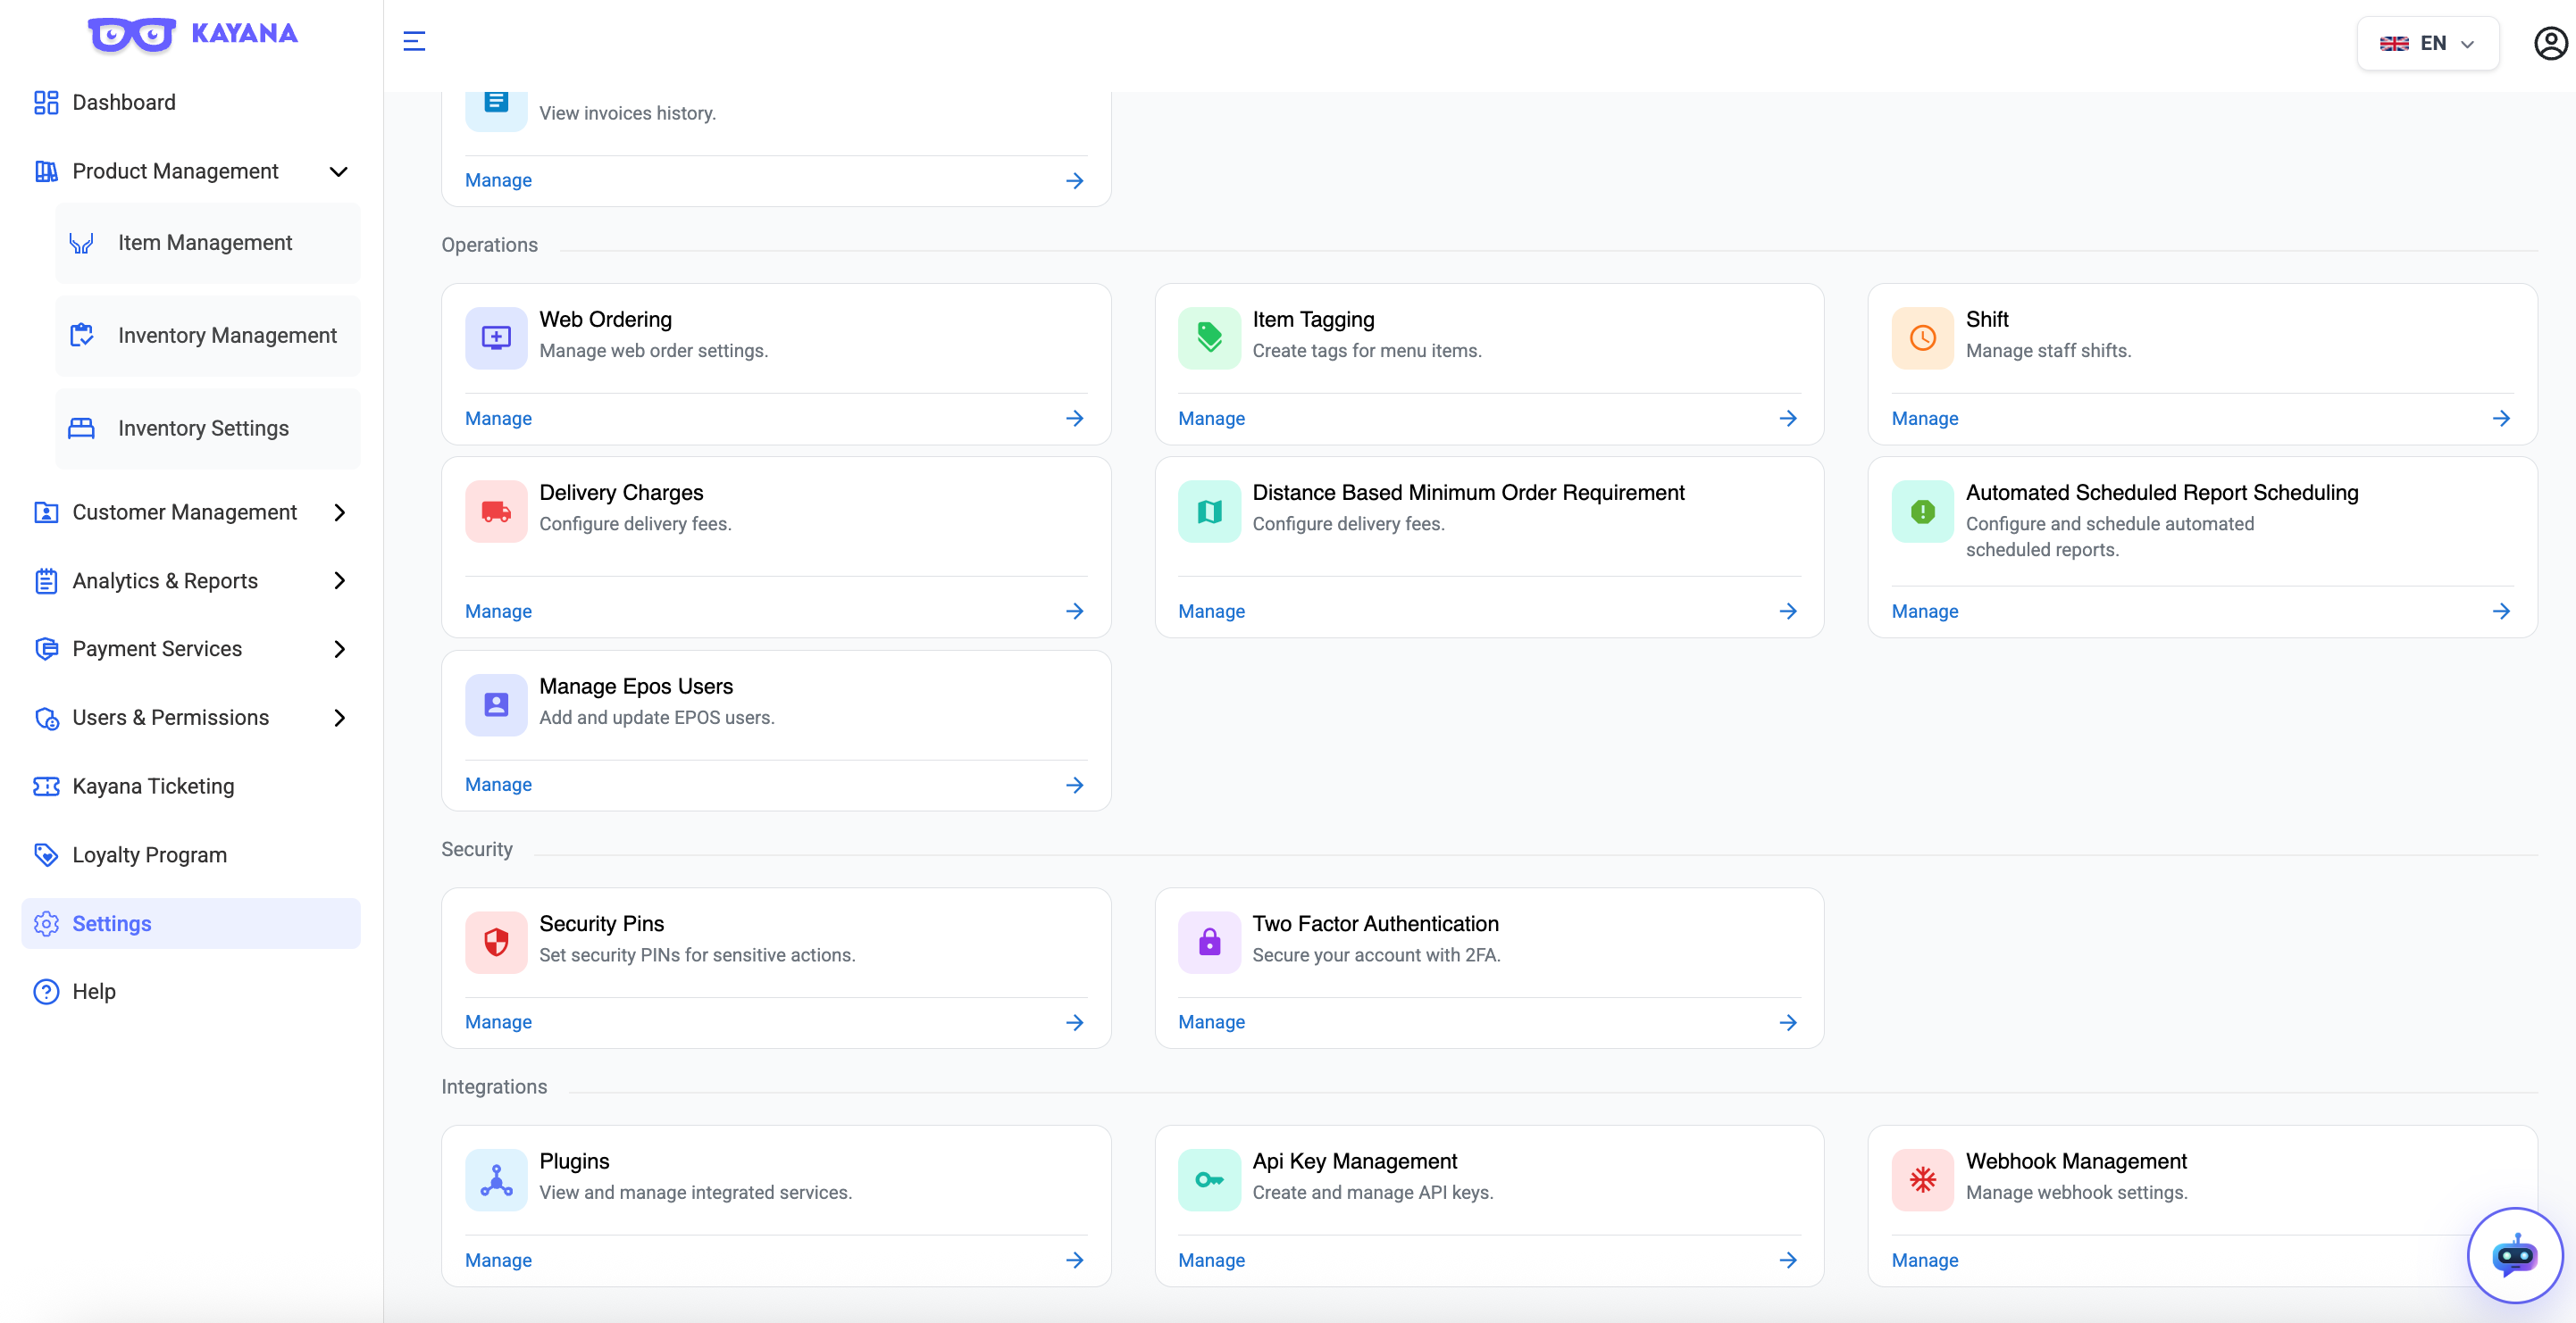The height and width of the screenshot is (1323, 2576).
Task: Click the hamburger sidebar toggle icon
Action: [414, 41]
